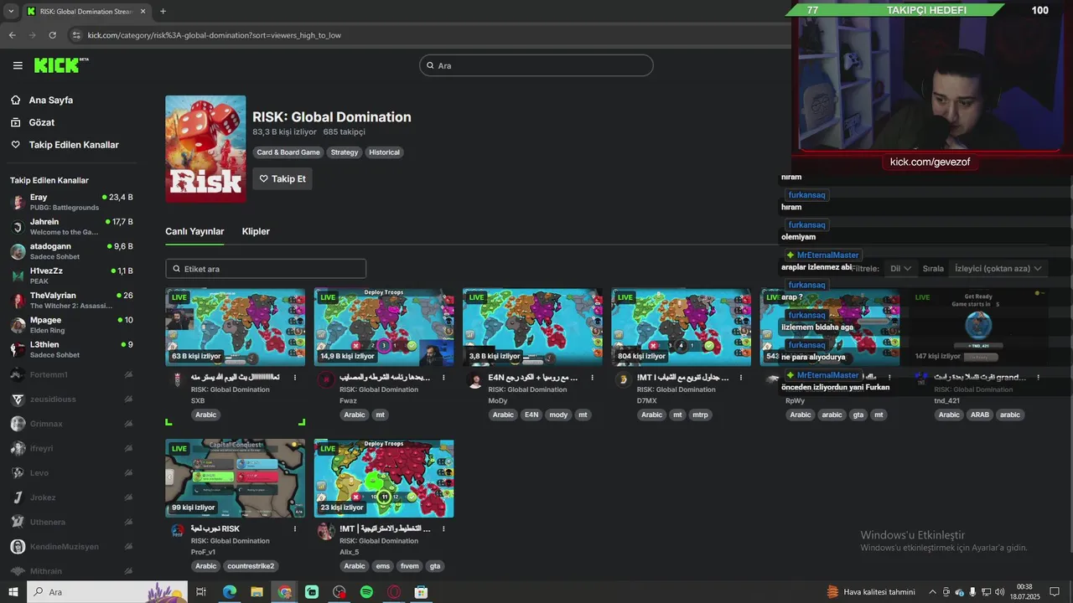This screenshot has height=603, width=1073.
Task: Open more options for Alix_5 stream card
Action: pyautogui.click(x=443, y=529)
